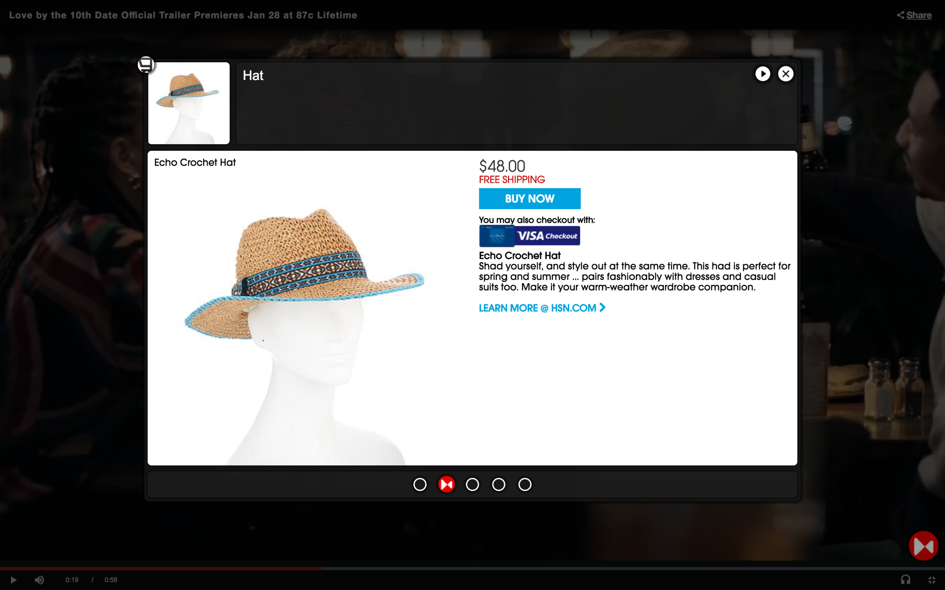Open the shopping cart icon
This screenshot has width=945, height=590.
(x=146, y=65)
